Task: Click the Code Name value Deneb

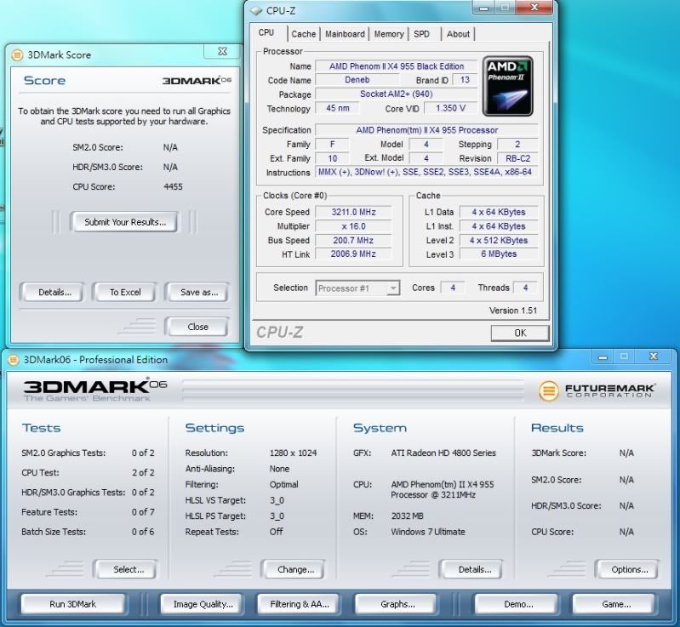Action: click(357, 80)
